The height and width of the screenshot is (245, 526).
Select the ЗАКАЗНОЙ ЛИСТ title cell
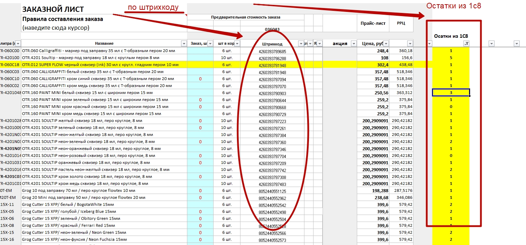tap(53, 9)
